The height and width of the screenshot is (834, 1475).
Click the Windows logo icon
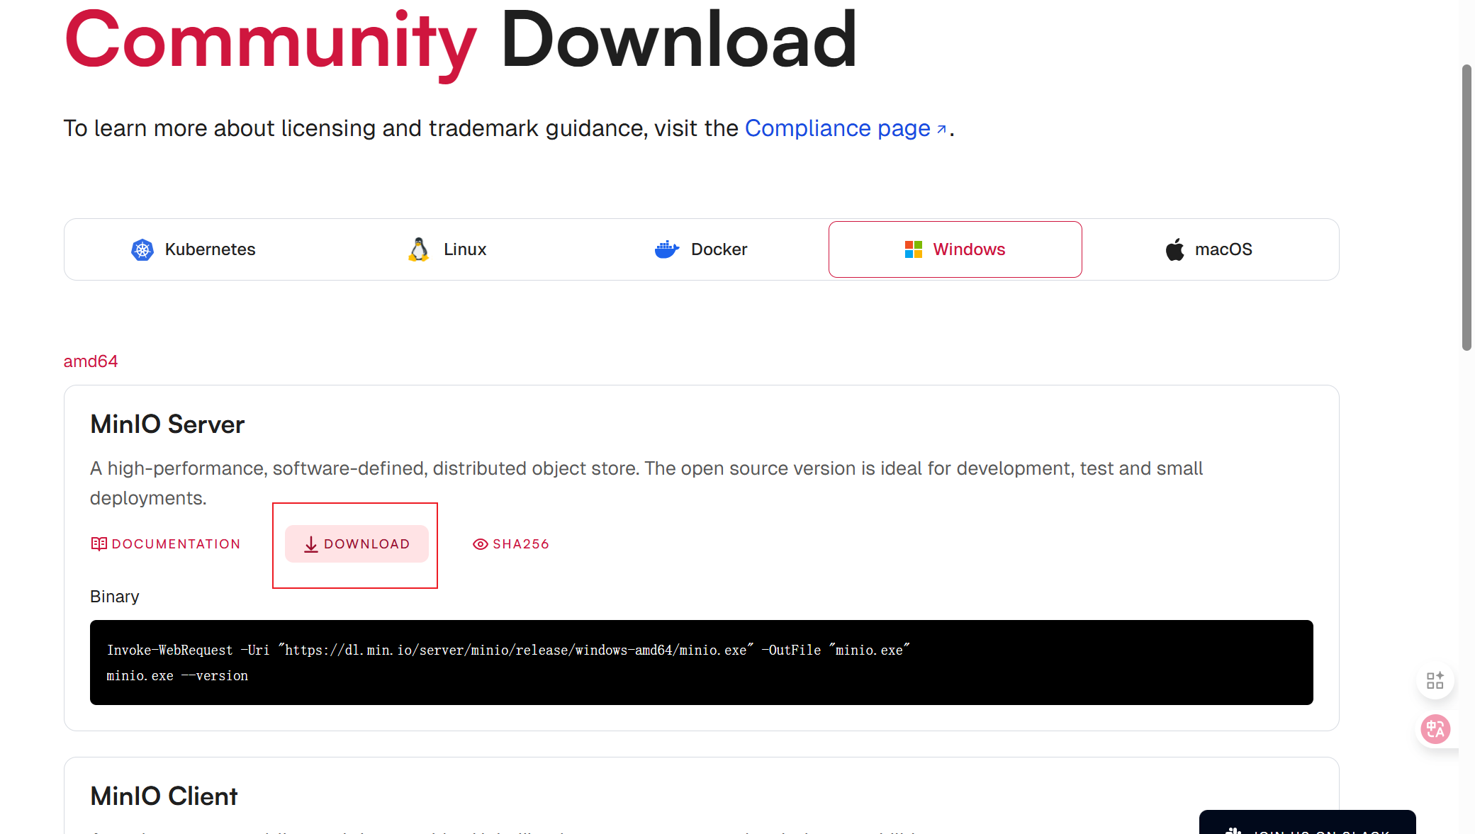tap(914, 249)
